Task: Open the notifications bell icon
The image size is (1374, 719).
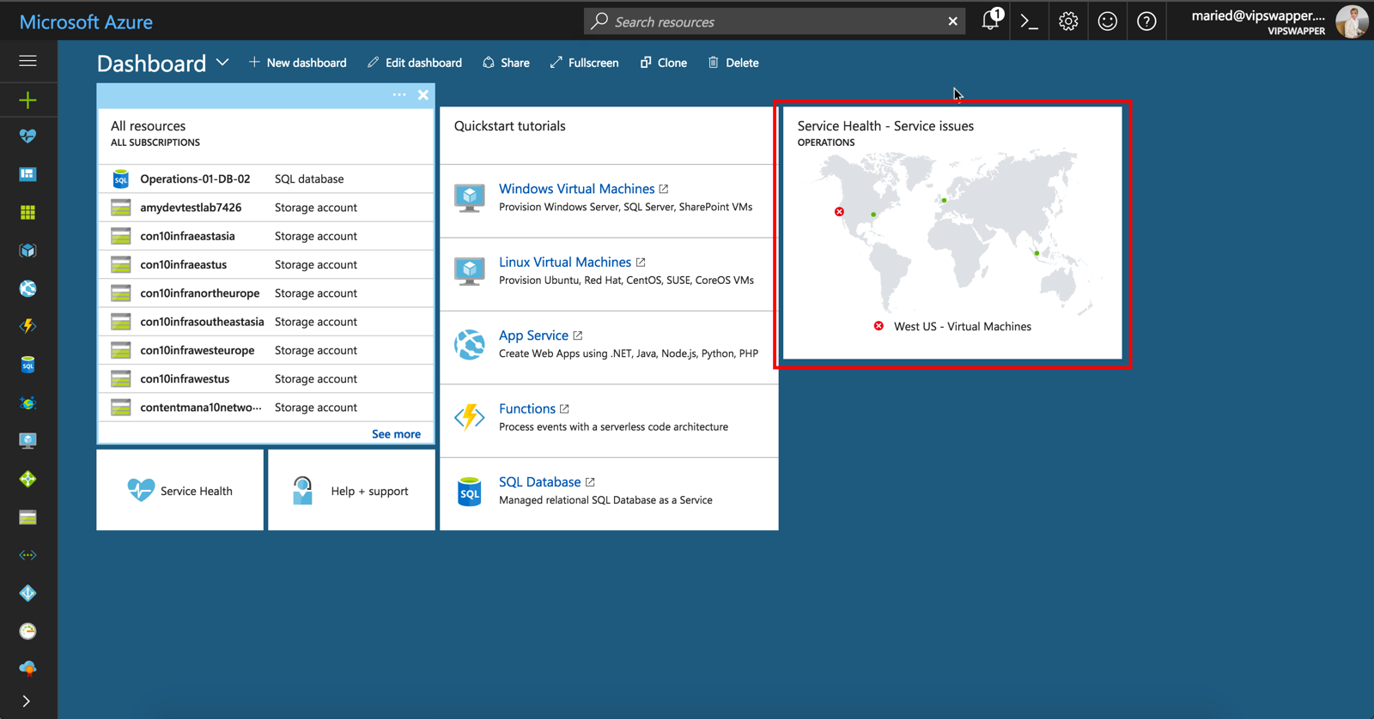Action: tap(990, 21)
